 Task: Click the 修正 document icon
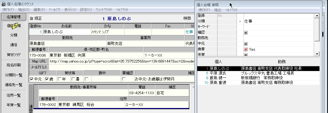coord(32,19)
